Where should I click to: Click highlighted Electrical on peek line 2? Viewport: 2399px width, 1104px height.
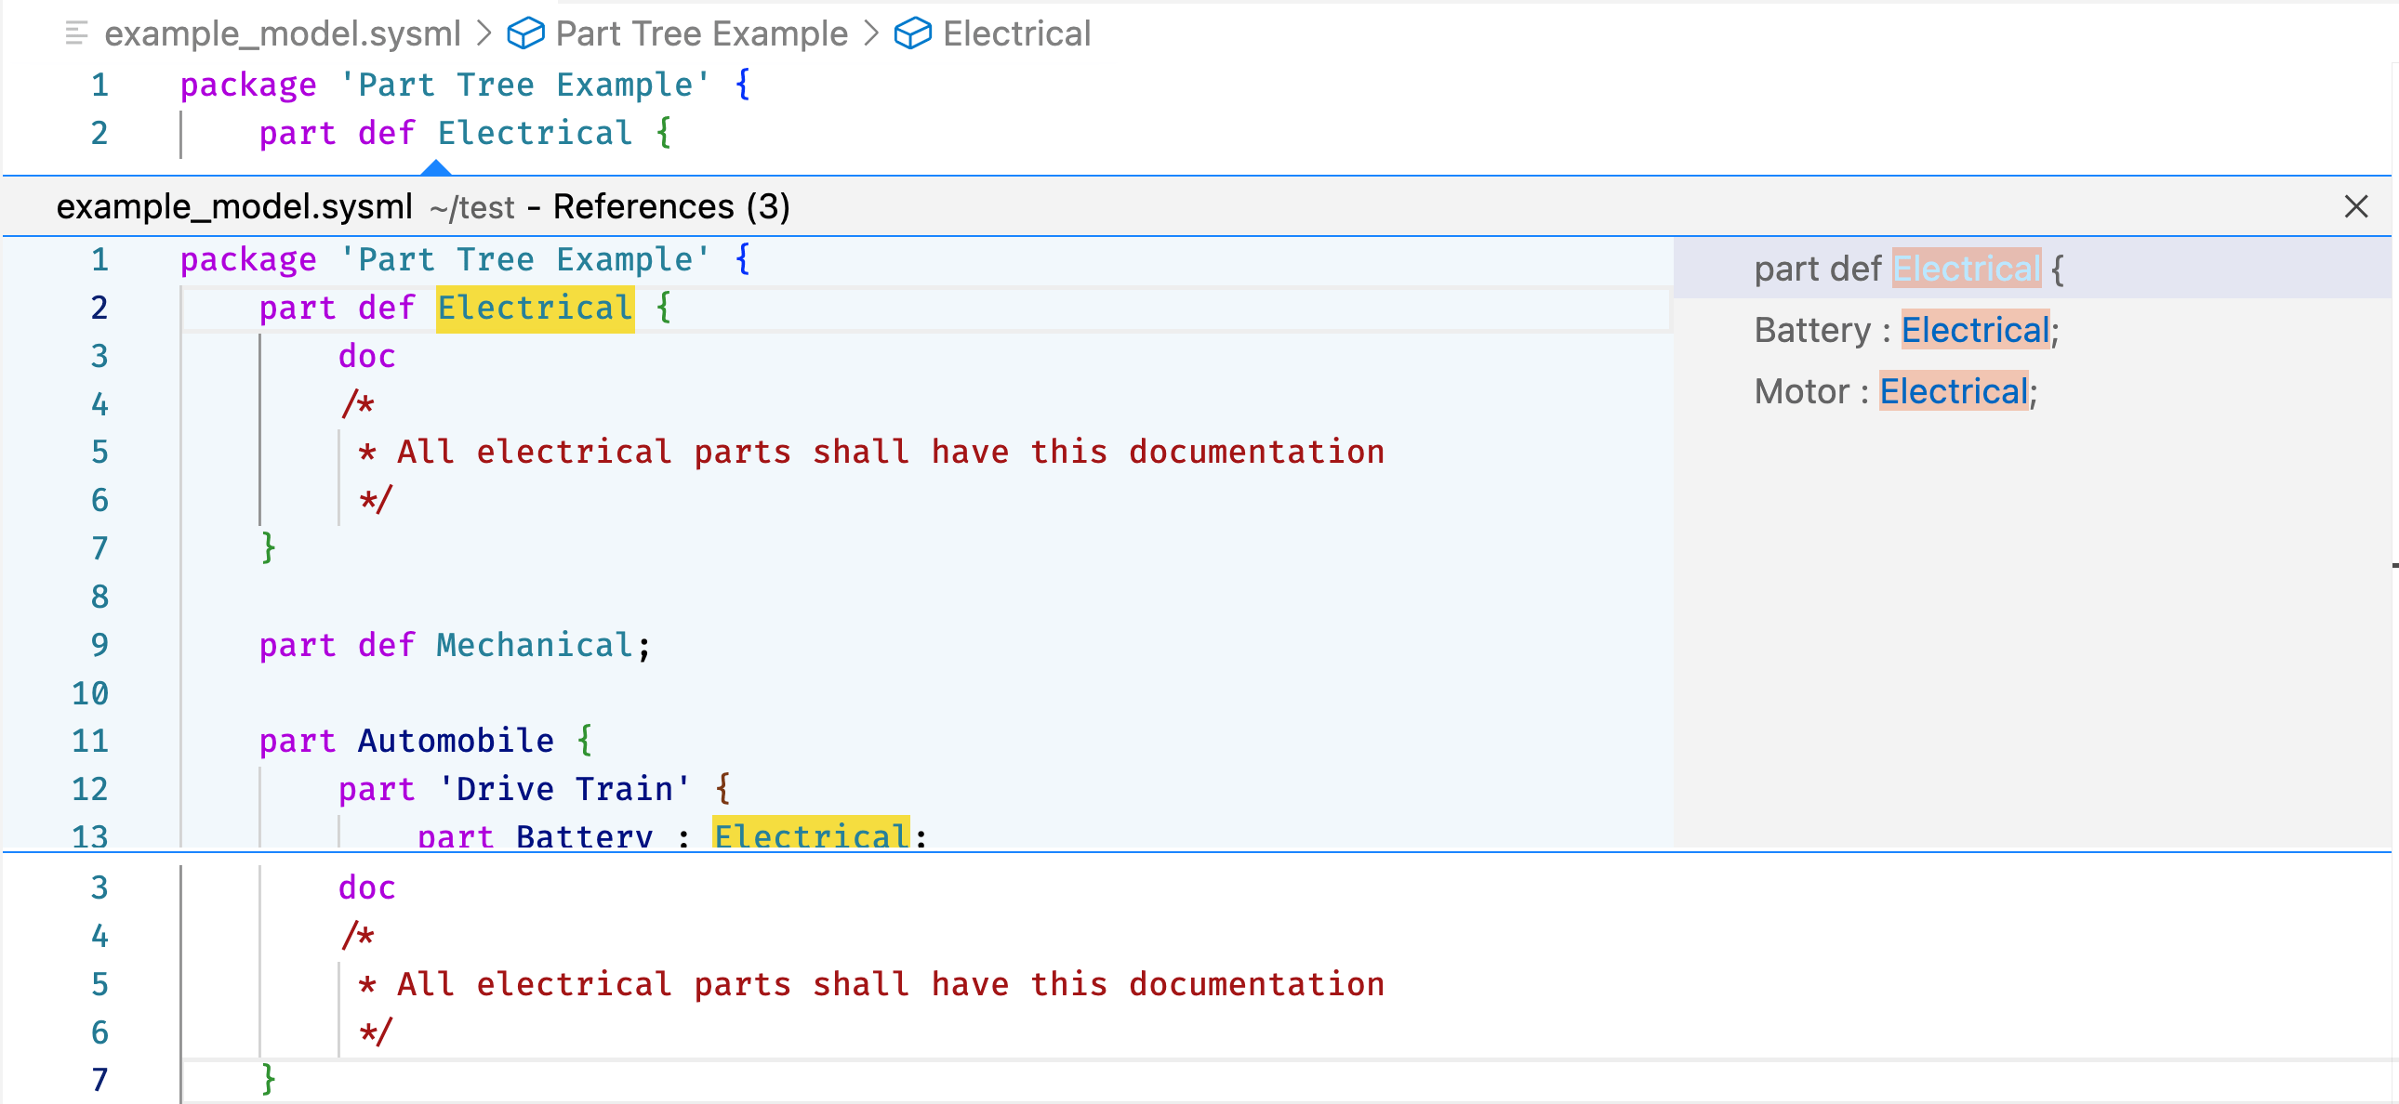click(535, 309)
